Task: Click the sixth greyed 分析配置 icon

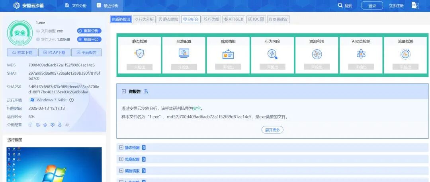Action: click(x=67, y=125)
